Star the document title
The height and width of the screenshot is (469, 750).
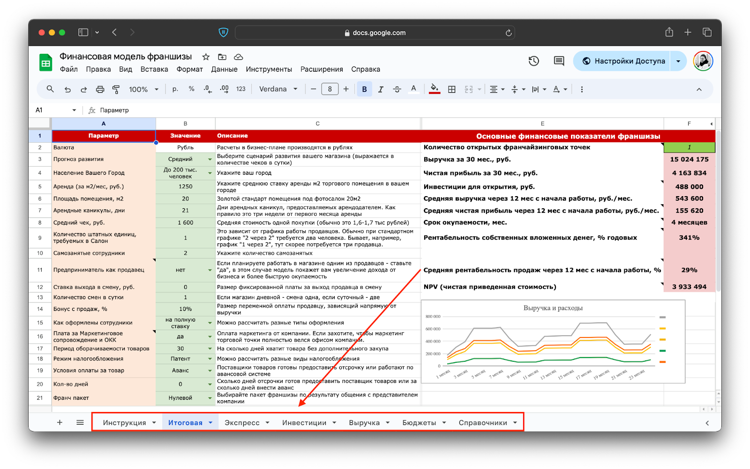tap(206, 57)
